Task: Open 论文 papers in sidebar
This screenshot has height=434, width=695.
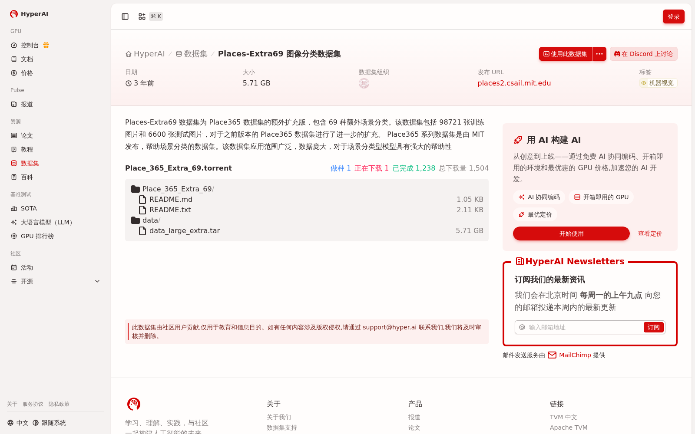Action: tap(56, 135)
